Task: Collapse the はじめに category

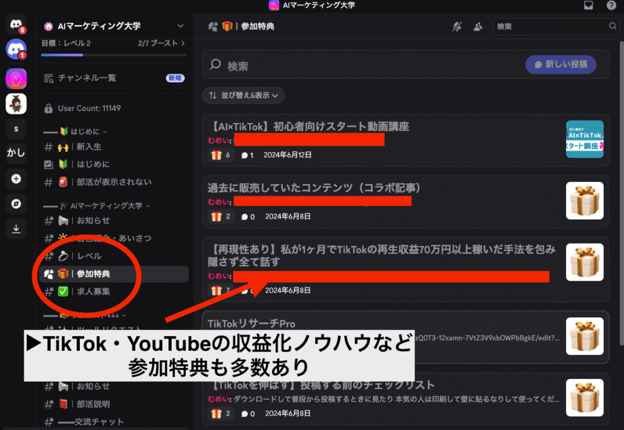Action: pyautogui.click(x=83, y=132)
